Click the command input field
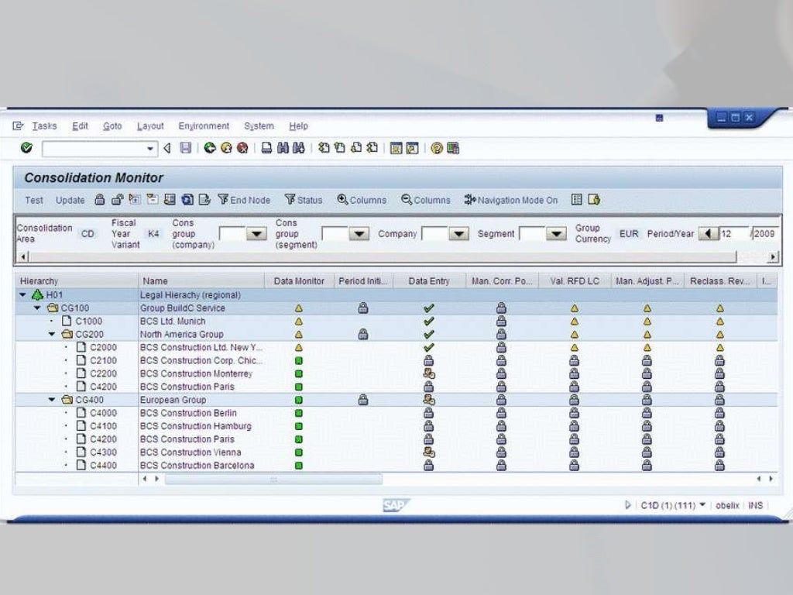Viewport: 793px width, 595px height. 94,149
